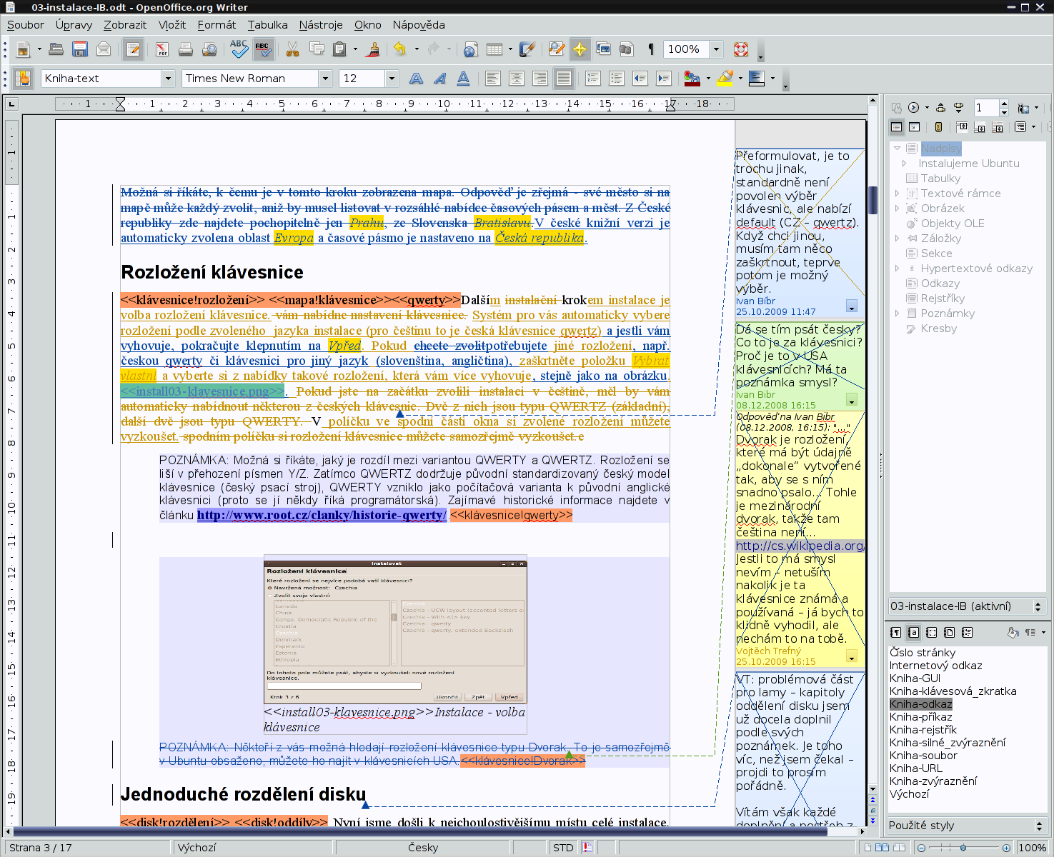Screen dimensions: 1054x857
Task: Open paragraph style dropdown Kniha-text
Action: 169,79
